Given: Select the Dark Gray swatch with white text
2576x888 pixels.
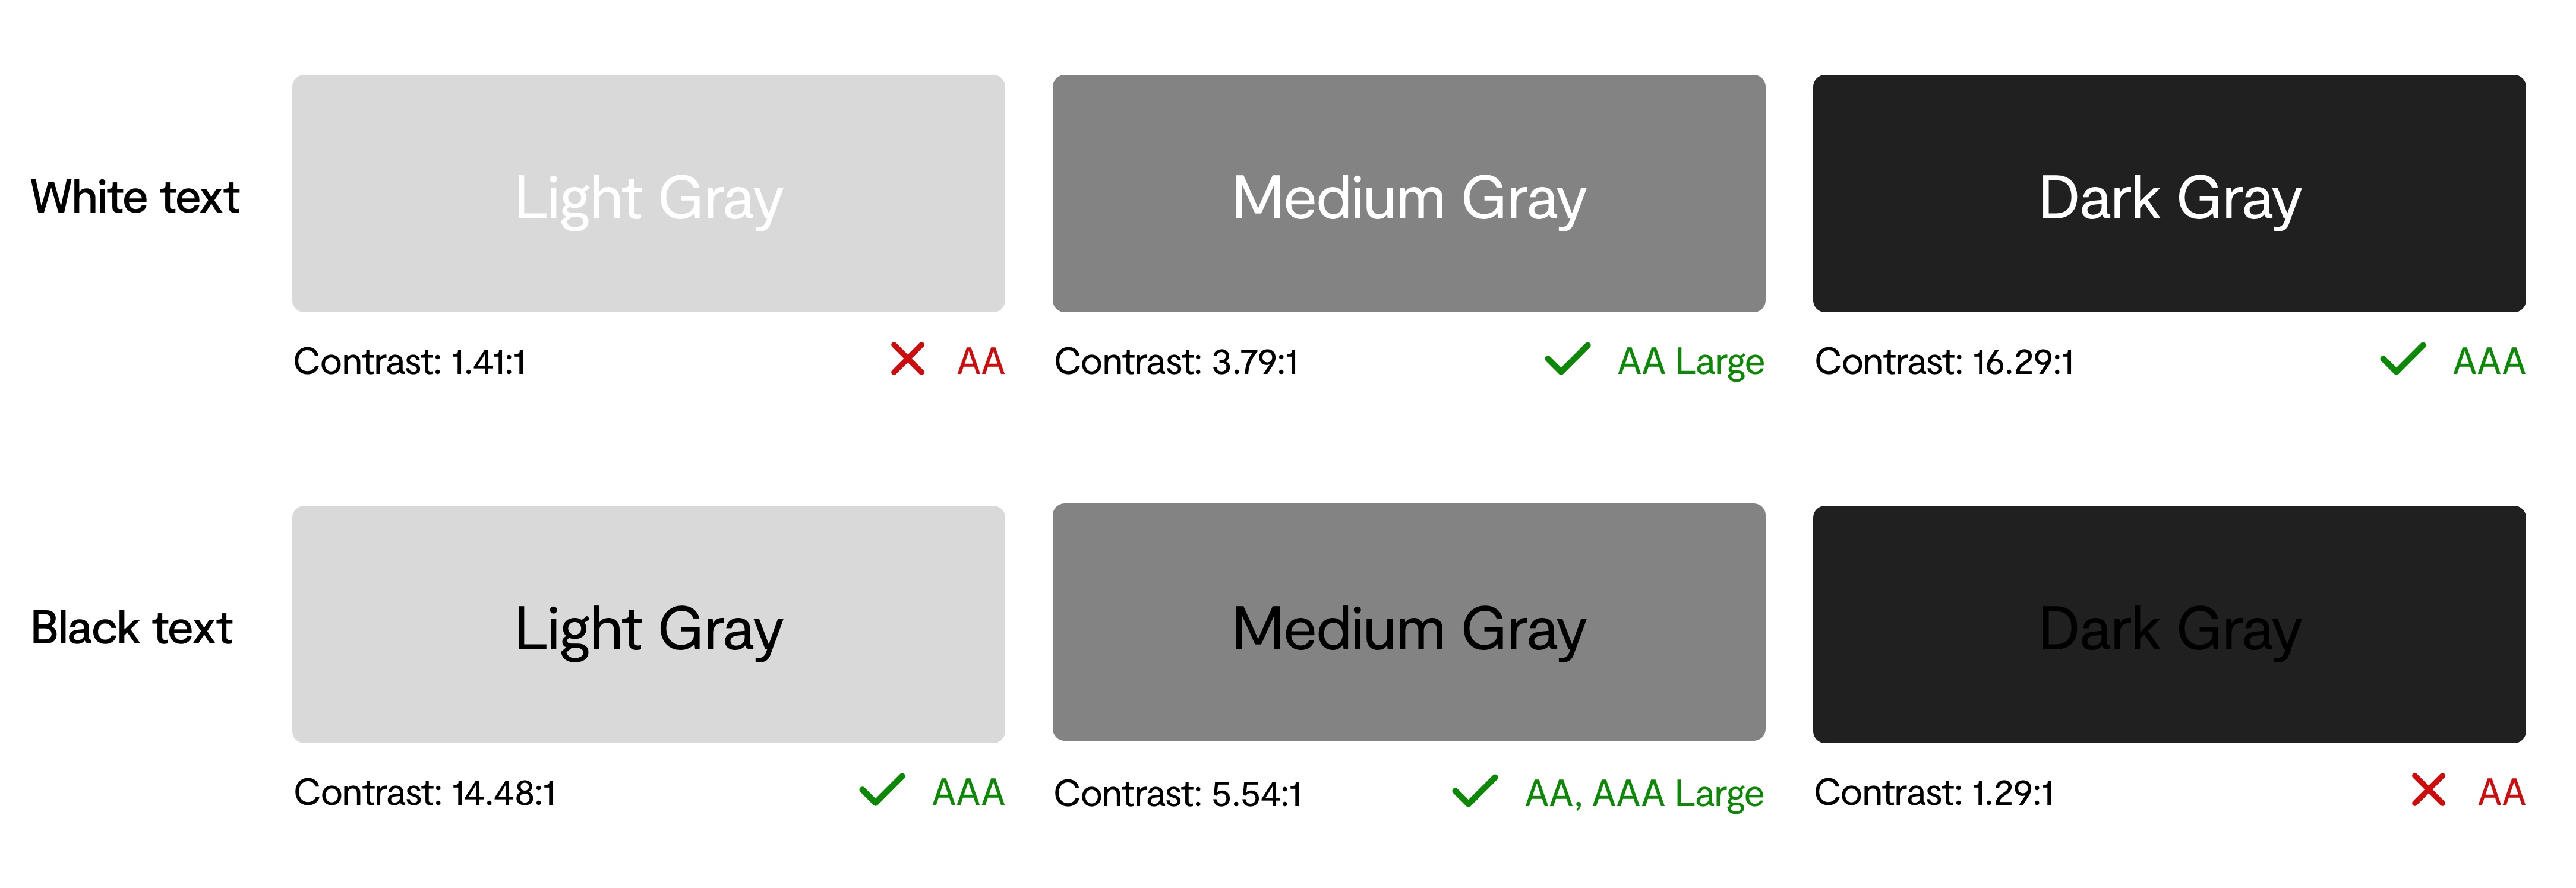Looking at the screenshot, I should [2169, 194].
